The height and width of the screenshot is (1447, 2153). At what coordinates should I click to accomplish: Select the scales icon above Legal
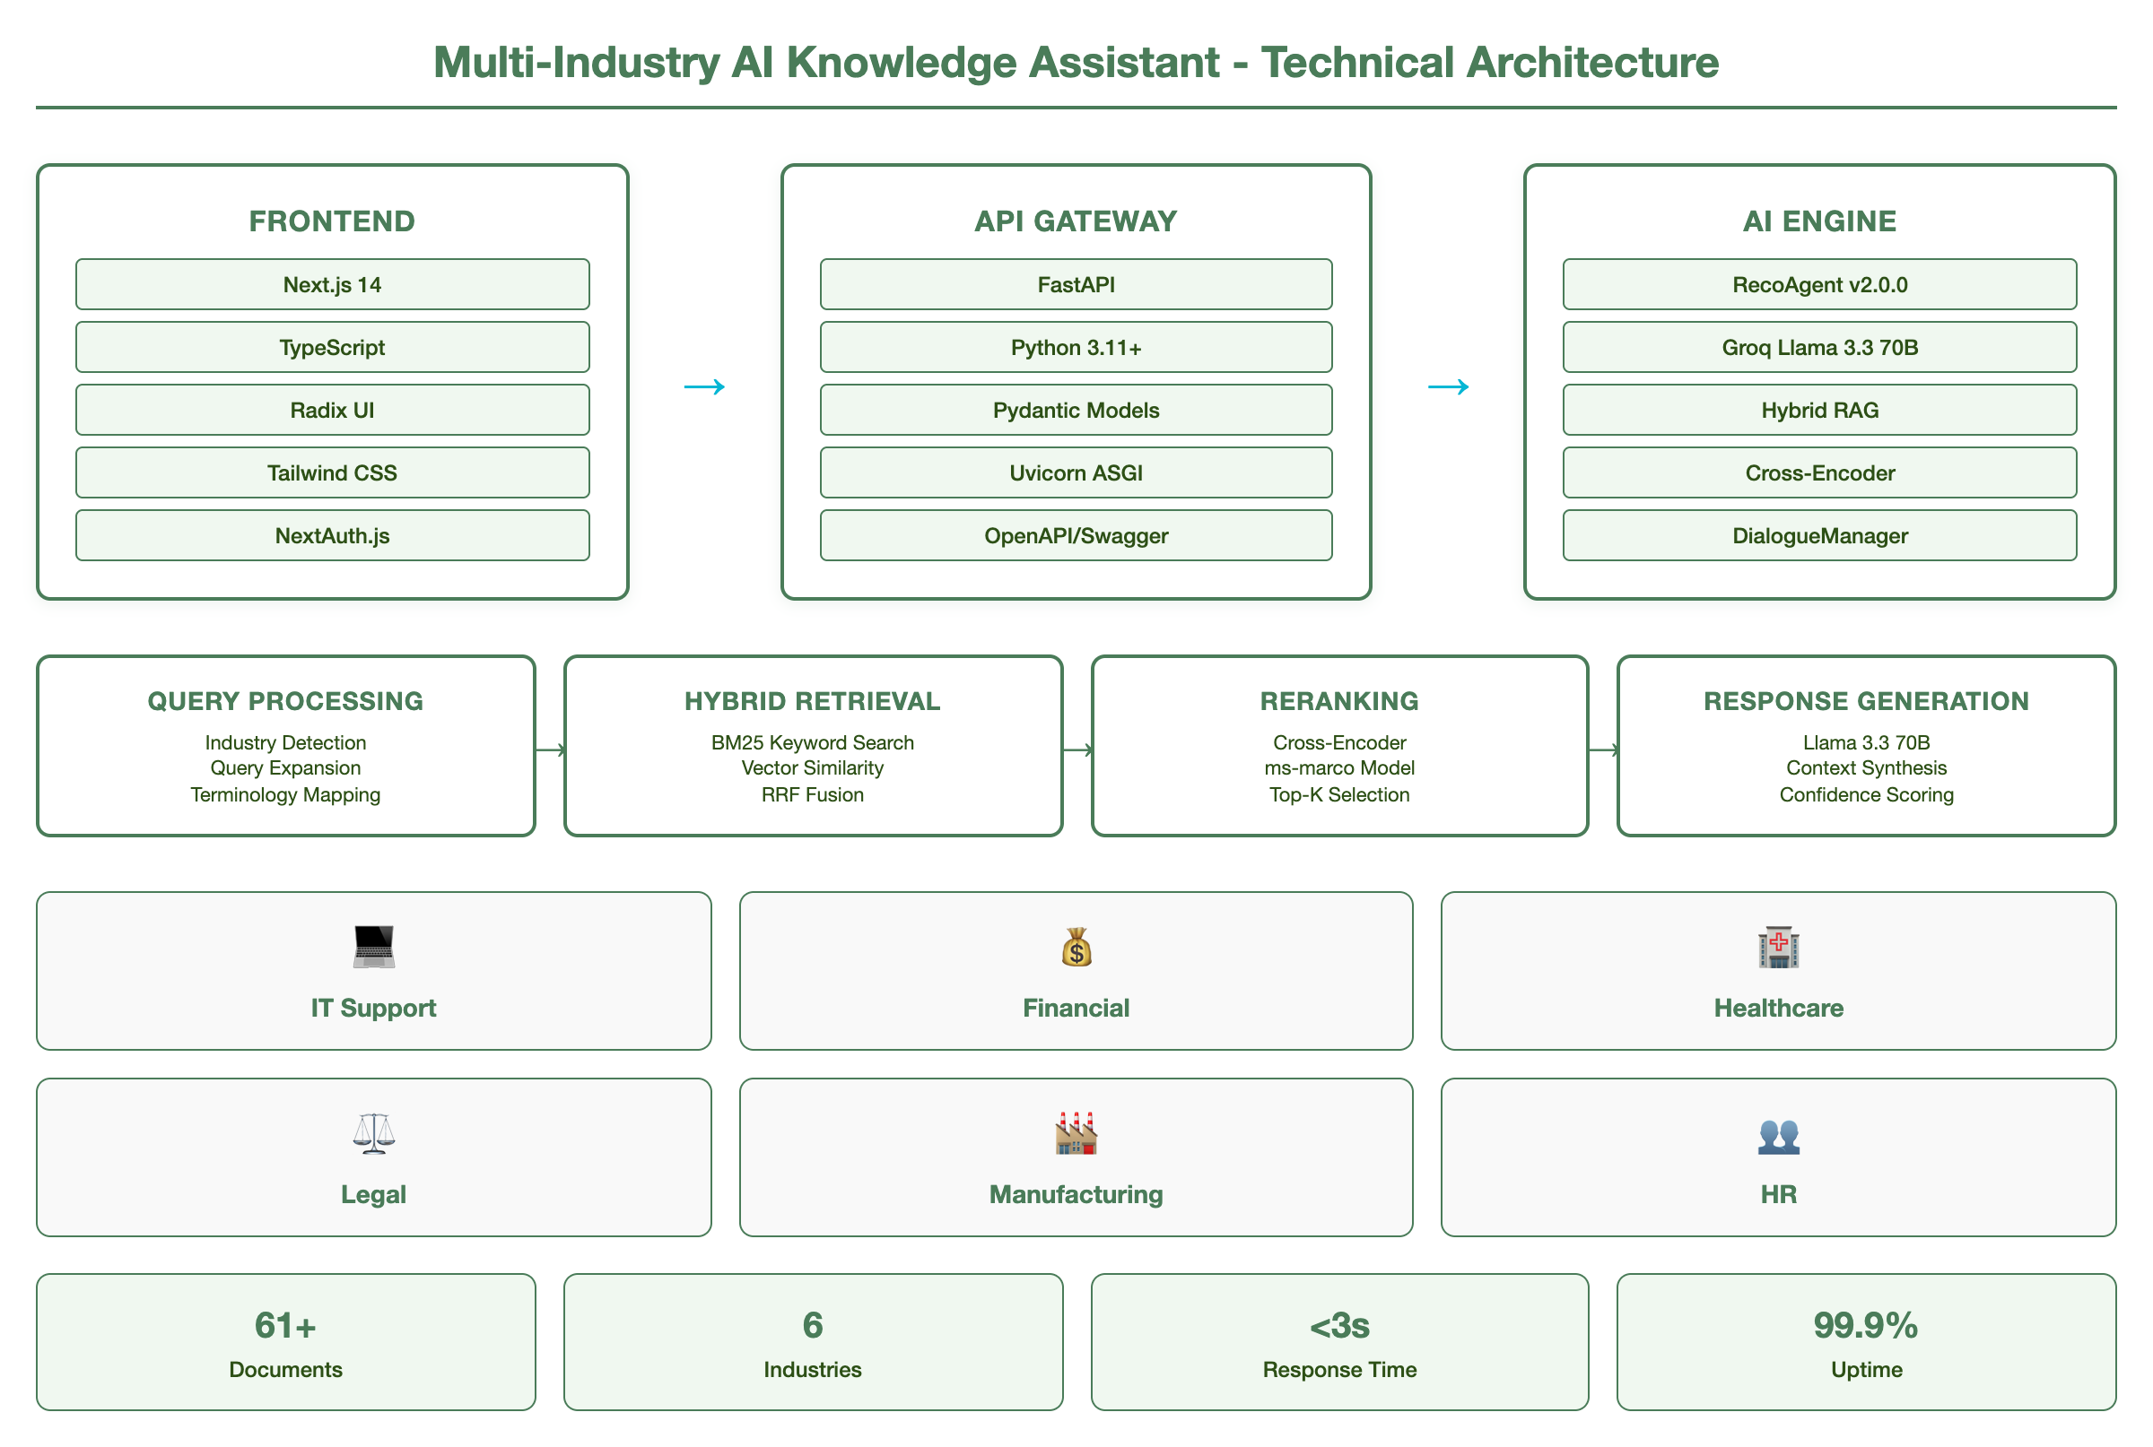point(373,1135)
